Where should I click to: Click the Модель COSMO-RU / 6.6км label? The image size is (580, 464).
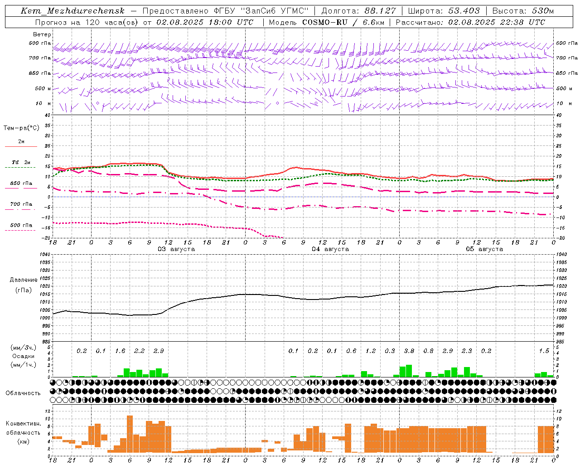click(326, 22)
